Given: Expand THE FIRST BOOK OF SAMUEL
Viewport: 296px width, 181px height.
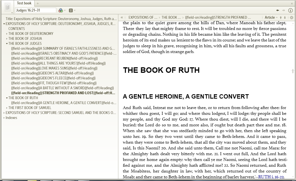Looking at the screenshot, I should (7, 108).
